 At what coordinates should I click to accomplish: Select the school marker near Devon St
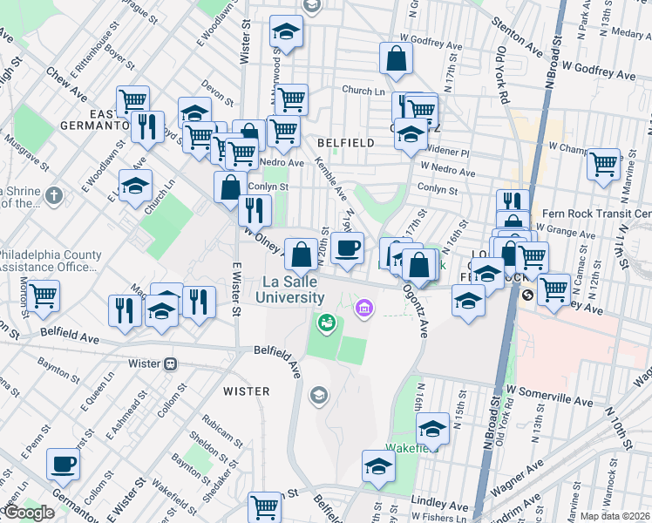194,110
